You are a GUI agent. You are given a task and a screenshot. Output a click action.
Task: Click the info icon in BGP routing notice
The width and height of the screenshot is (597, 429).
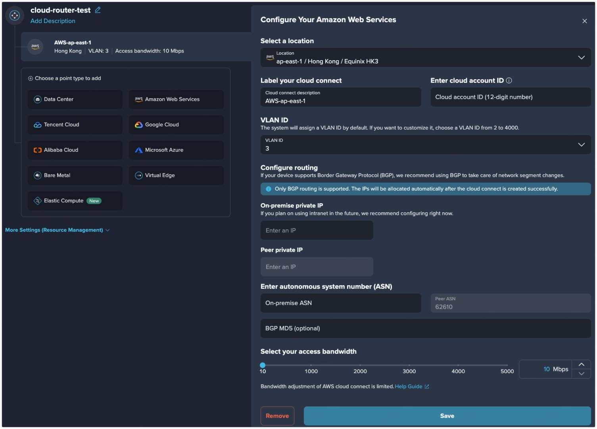pos(269,189)
